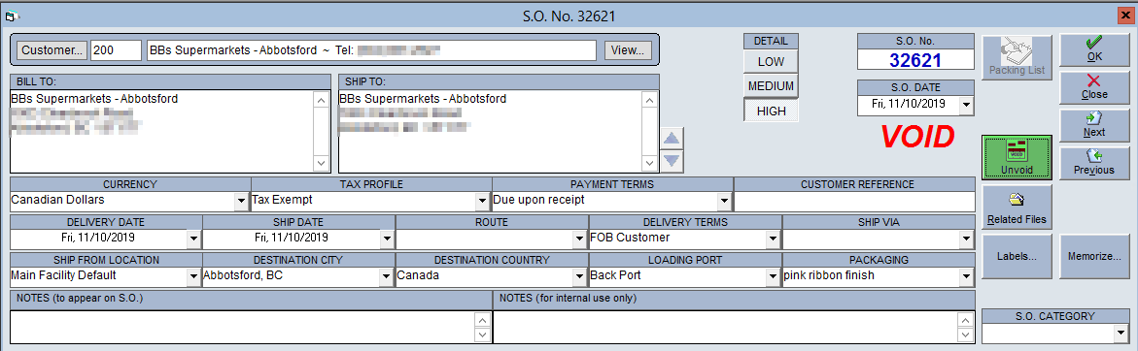Viewport: 1138px width, 351px height.
Task: Expand the S.O. Category dropdown
Action: coord(1119,334)
